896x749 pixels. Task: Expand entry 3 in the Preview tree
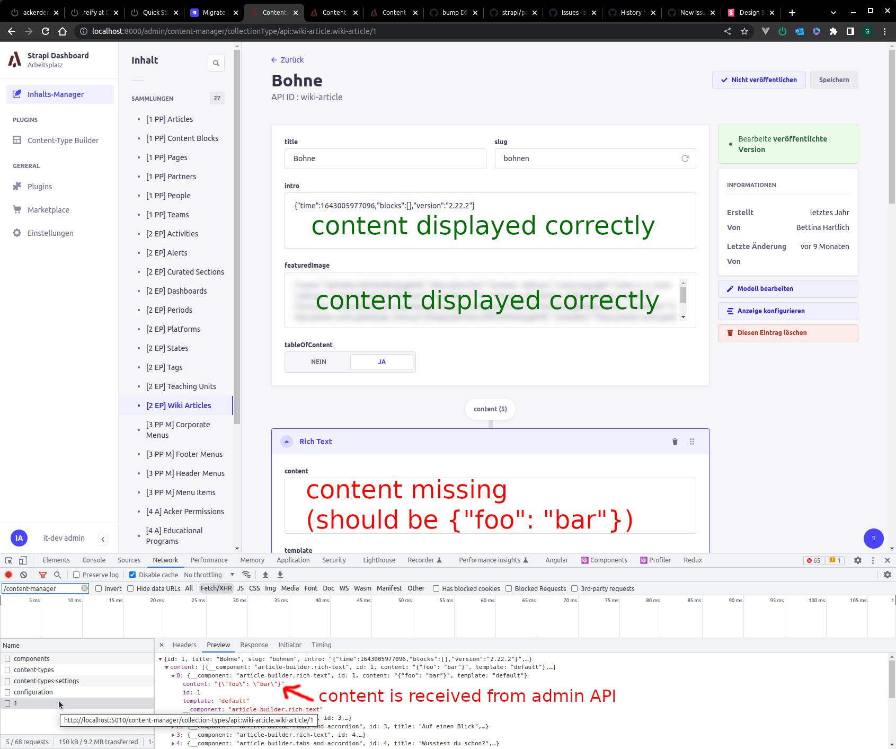pyautogui.click(x=173, y=735)
